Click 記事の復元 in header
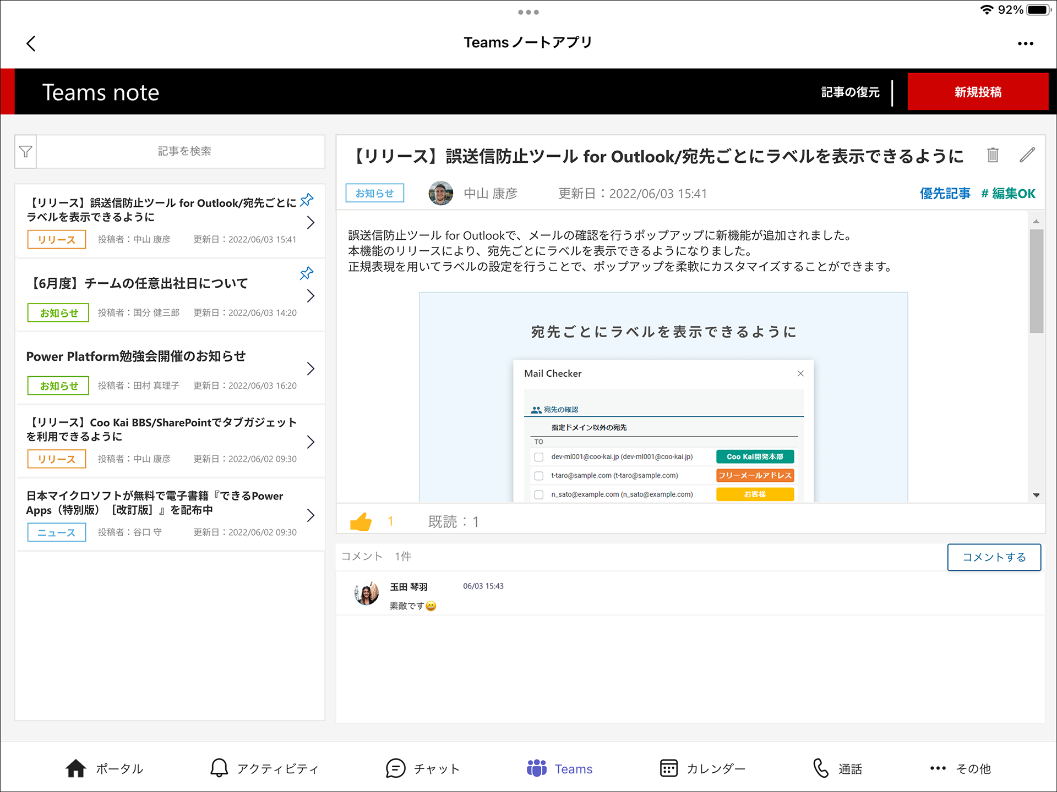This screenshot has width=1057, height=792. pos(850,92)
